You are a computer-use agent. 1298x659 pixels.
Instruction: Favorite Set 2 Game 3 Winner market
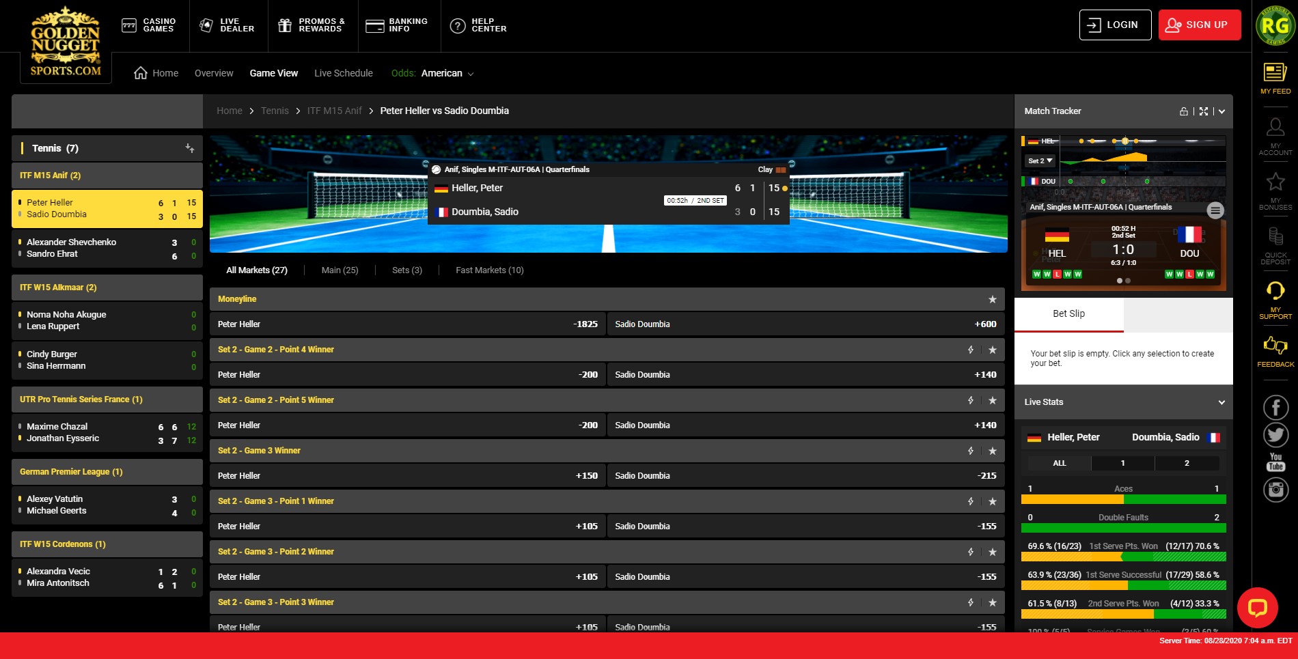tap(992, 451)
